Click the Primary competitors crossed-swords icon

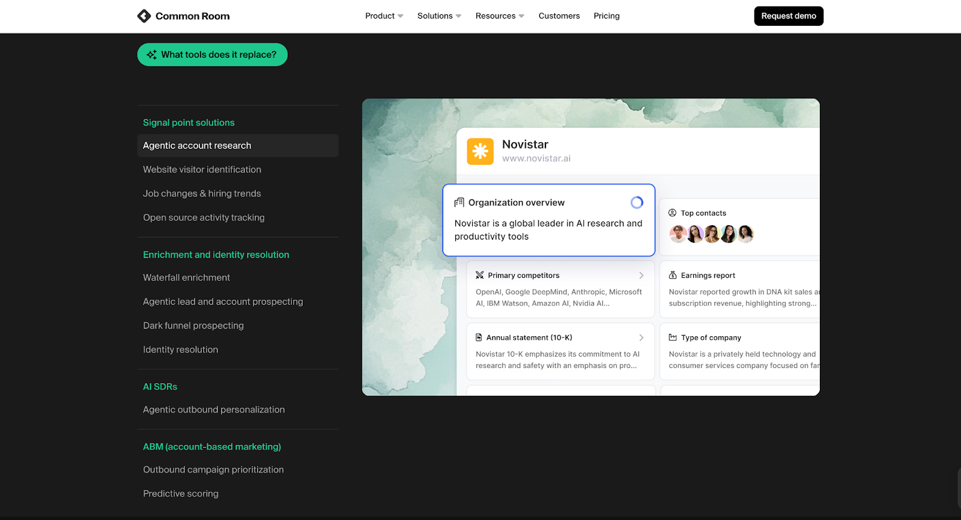point(479,275)
